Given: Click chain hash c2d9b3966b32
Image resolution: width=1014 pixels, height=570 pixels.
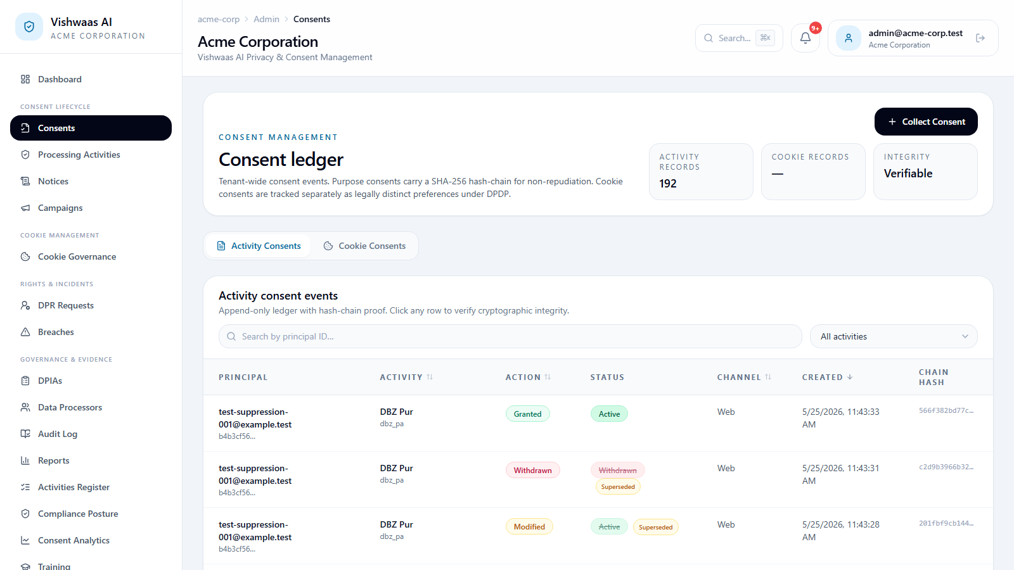Looking at the screenshot, I should (x=946, y=467).
